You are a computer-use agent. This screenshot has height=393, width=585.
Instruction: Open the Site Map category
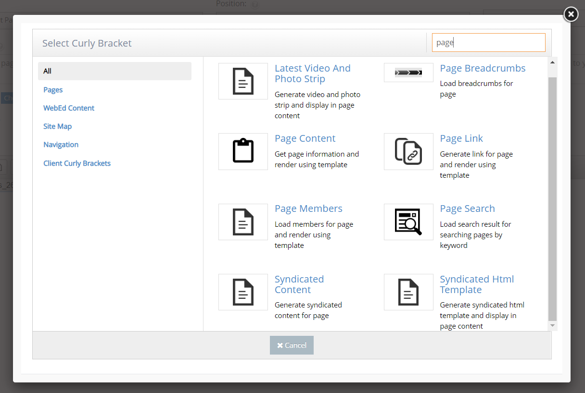57,126
